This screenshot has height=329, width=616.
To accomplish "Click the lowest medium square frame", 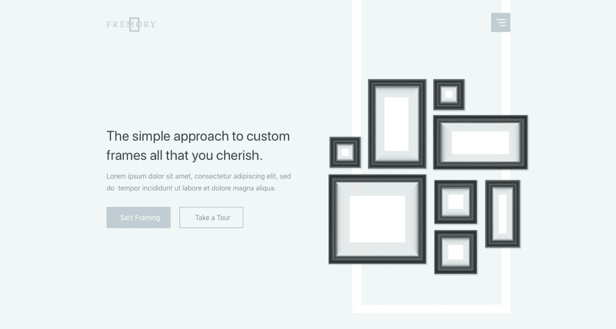I will (456, 252).
